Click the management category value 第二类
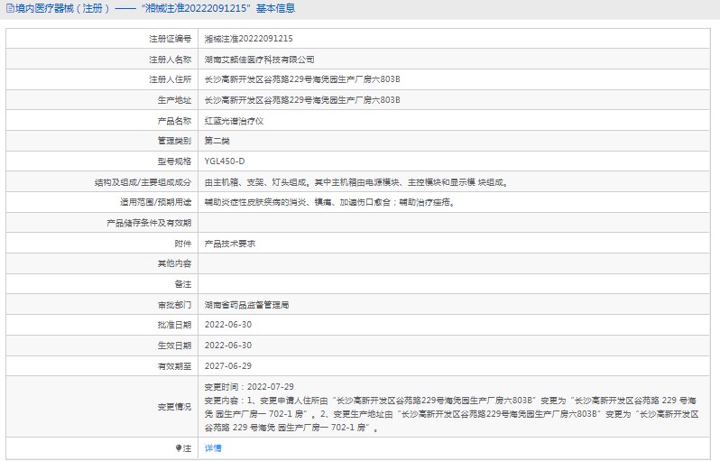Viewport: 720px width, 461px height. [218, 141]
